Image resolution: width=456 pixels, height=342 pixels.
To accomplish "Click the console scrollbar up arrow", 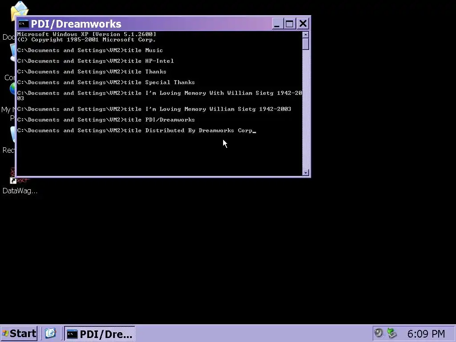I will click(305, 35).
